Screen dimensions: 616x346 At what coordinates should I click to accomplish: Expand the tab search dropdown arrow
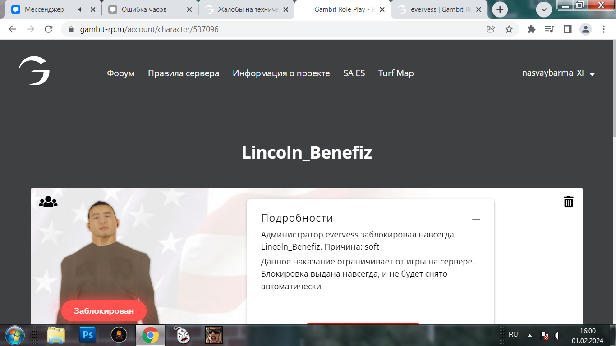[544, 9]
